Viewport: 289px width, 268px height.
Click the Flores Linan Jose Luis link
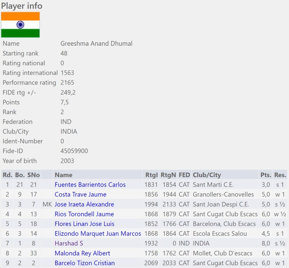(84, 224)
